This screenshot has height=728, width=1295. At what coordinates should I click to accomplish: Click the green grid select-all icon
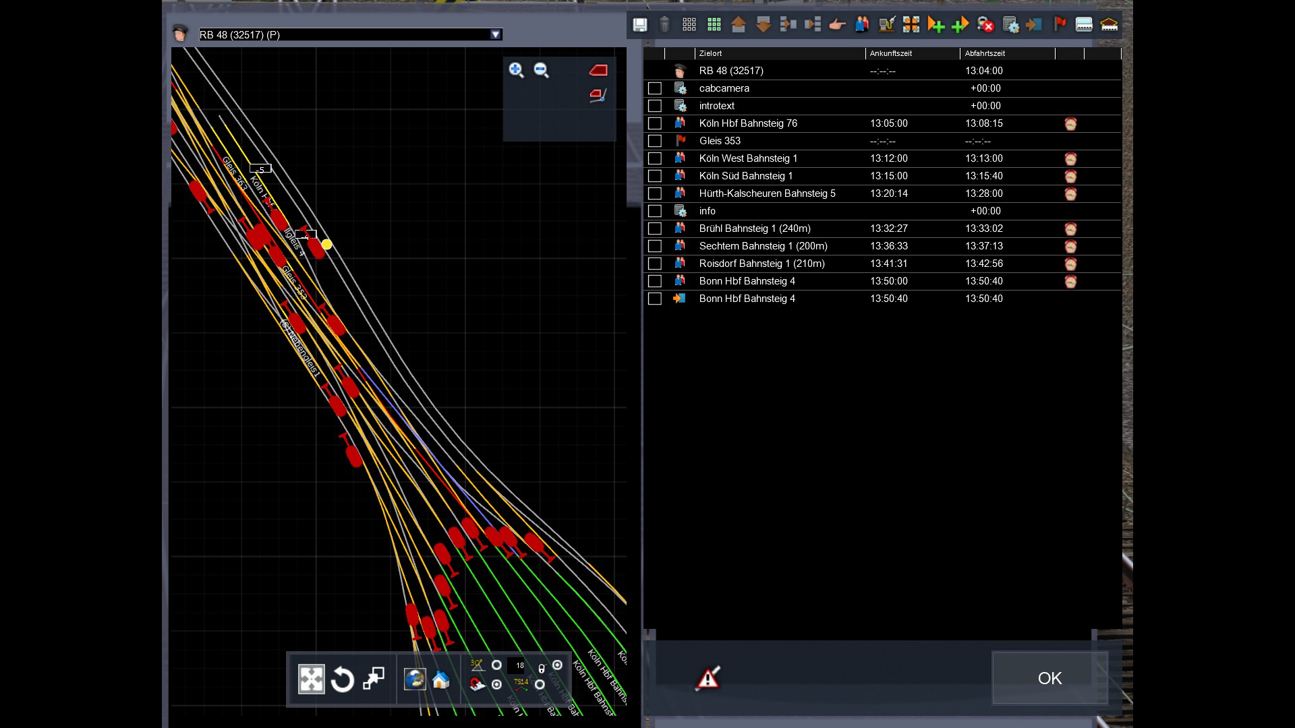pyautogui.click(x=714, y=25)
